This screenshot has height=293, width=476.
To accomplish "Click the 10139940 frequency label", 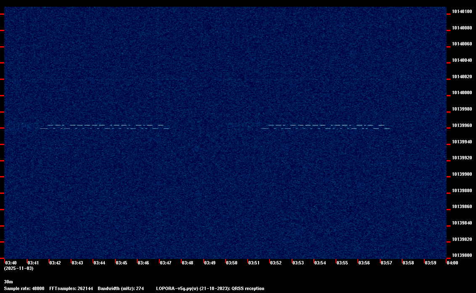I will (462, 142).
